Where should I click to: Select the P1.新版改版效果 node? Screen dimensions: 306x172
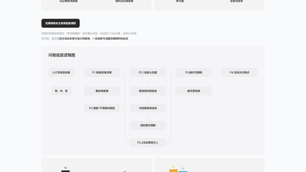tap(102, 72)
